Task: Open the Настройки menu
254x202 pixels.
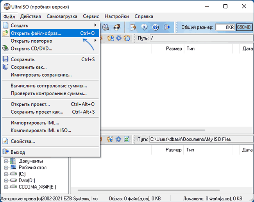Action: coord(116,16)
